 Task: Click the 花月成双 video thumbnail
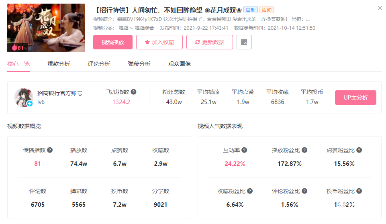[46, 28]
